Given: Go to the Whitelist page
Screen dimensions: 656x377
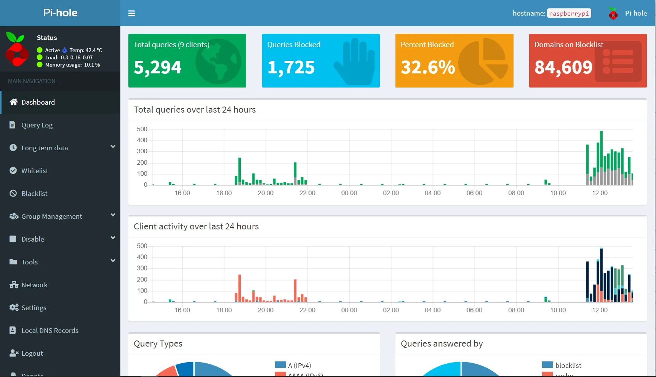Looking at the screenshot, I should [60, 170].
